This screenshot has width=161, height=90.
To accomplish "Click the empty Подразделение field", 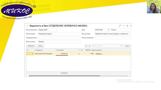I will click(x=59, y=38).
